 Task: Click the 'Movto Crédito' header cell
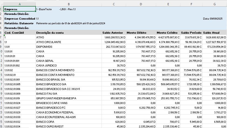click(x=168, y=33)
